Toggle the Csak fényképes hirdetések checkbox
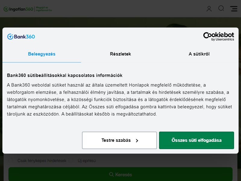This screenshot has height=181, width=241. pyautogui.click(x=11, y=160)
